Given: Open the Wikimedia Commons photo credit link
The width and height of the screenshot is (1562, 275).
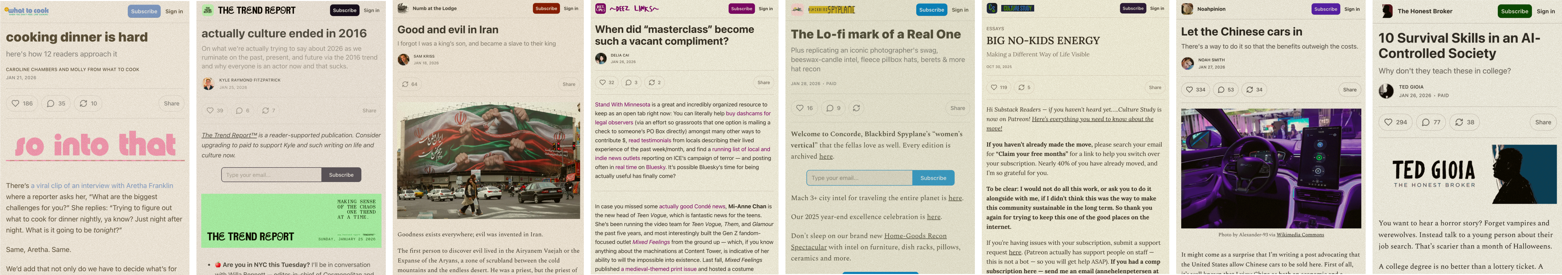Looking at the screenshot, I should click(1300, 235).
